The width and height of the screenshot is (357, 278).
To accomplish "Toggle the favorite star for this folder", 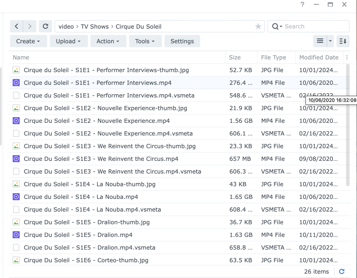I will 258,26.
